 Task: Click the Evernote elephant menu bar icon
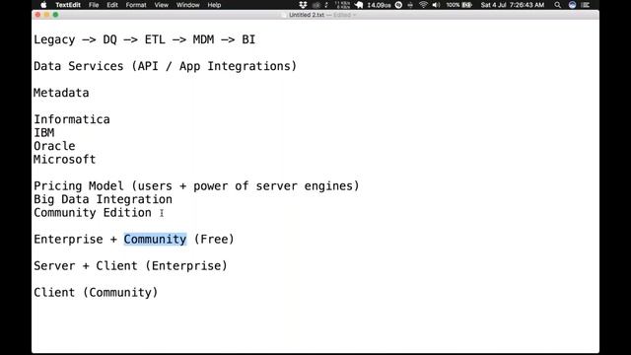point(359,5)
